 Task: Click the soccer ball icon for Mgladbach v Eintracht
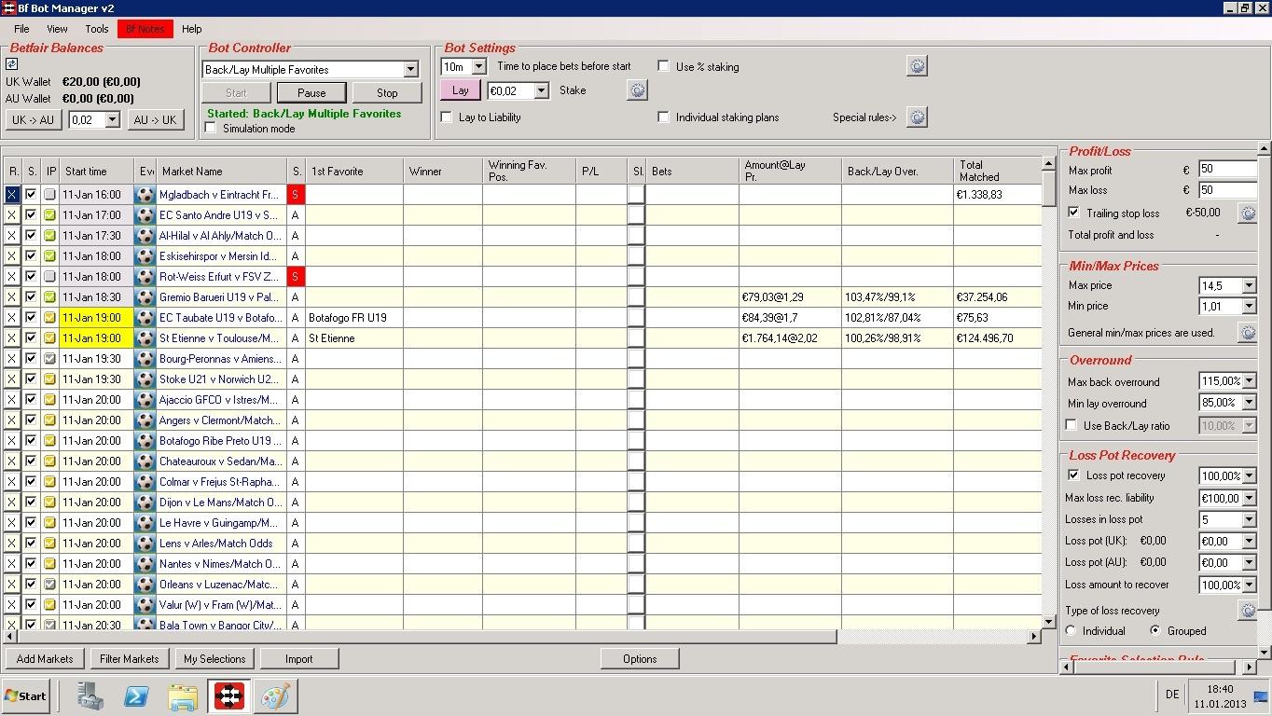145,195
